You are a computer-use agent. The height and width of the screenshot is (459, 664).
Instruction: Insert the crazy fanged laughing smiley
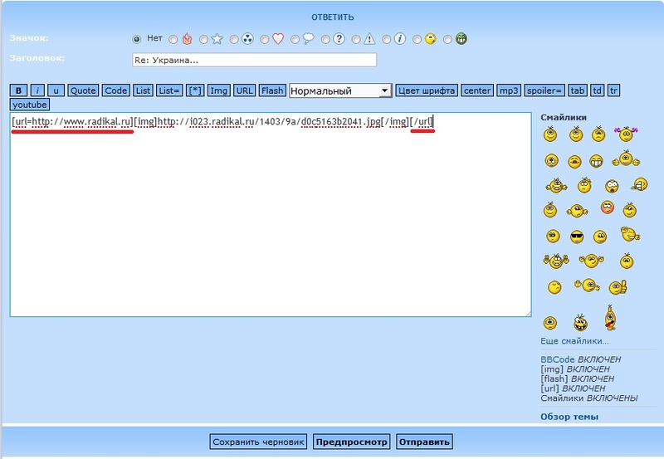(580, 323)
